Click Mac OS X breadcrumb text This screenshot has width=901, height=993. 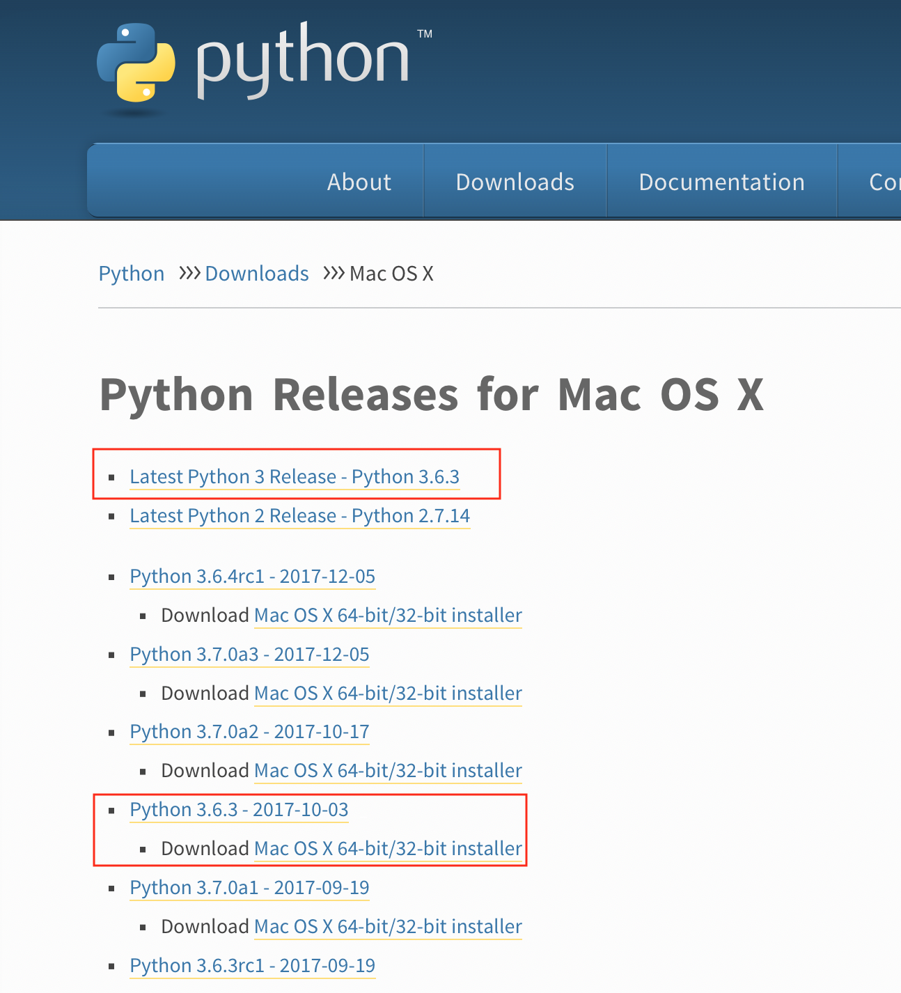[391, 274]
